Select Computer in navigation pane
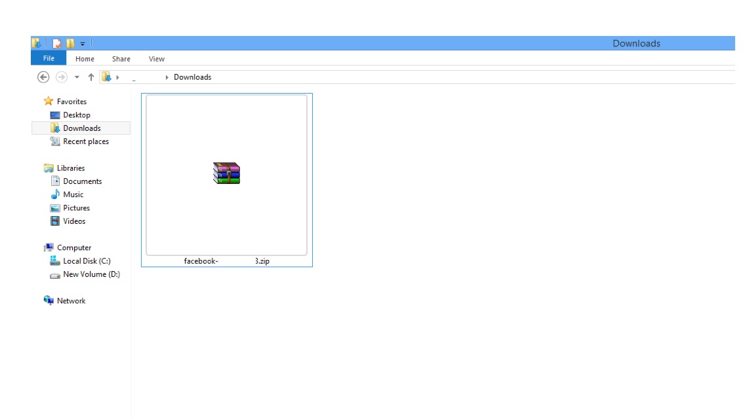 [74, 247]
